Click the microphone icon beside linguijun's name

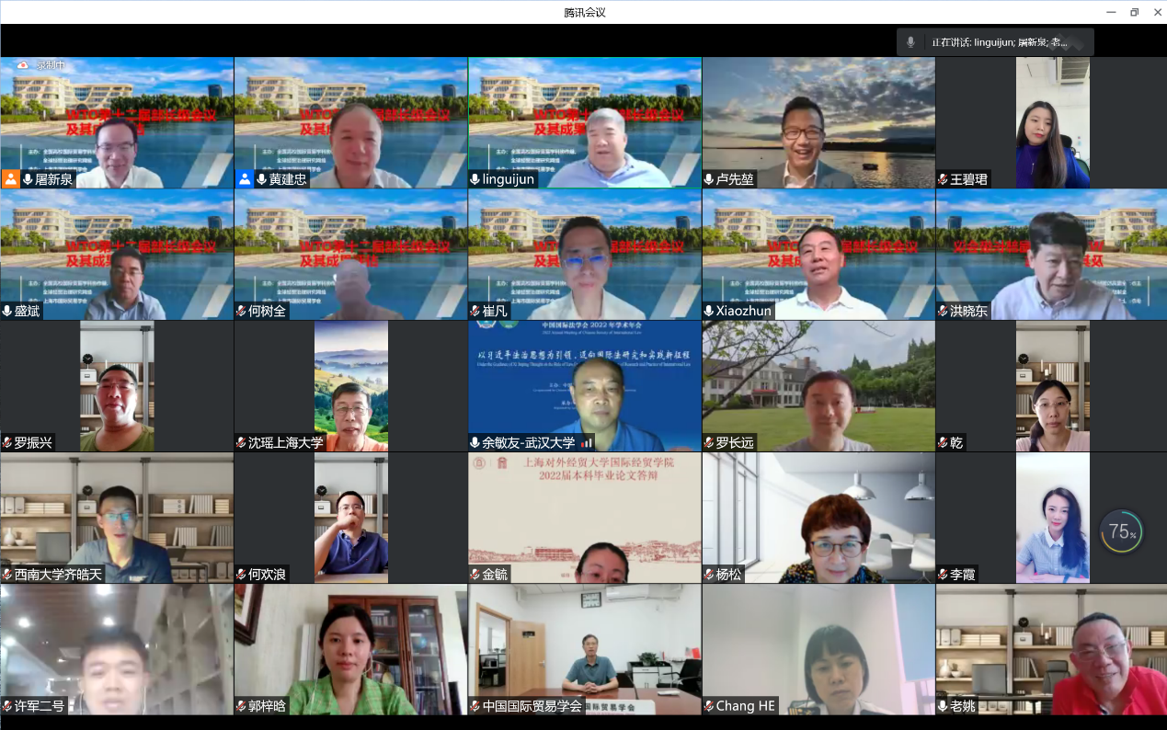click(x=475, y=179)
